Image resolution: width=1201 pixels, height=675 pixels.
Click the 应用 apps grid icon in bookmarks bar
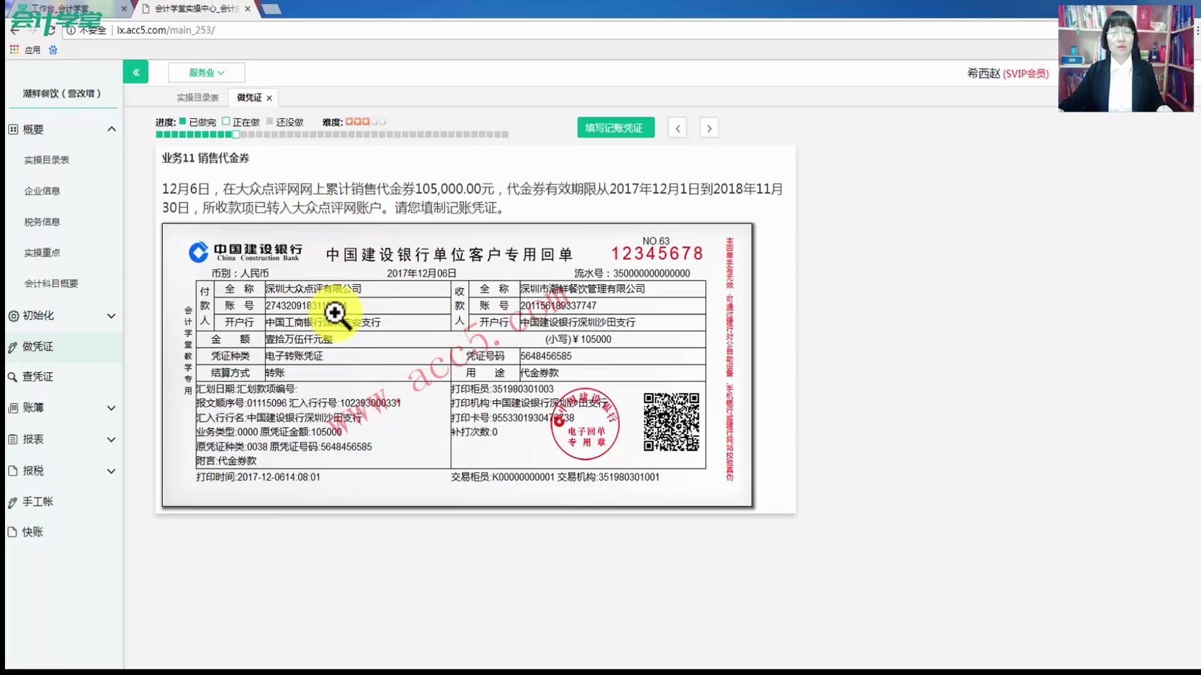click(x=14, y=50)
